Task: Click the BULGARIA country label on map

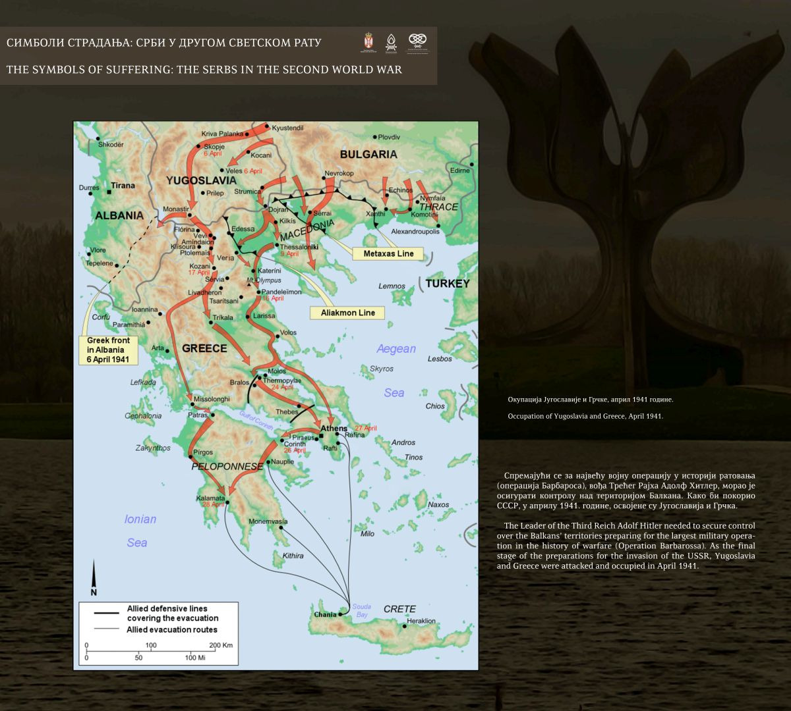Action: coord(368,154)
